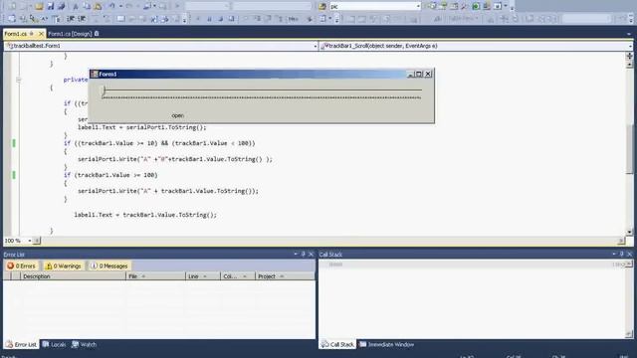Click the 'open' button in Form1
The image size is (637, 358).
tap(177, 115)
